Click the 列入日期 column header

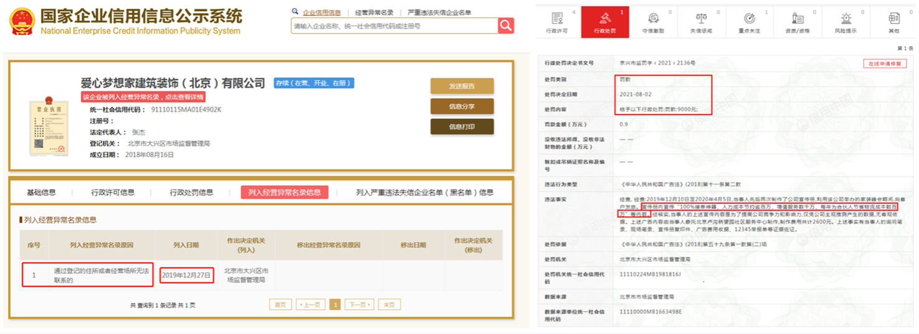click(x=186, y=245)
